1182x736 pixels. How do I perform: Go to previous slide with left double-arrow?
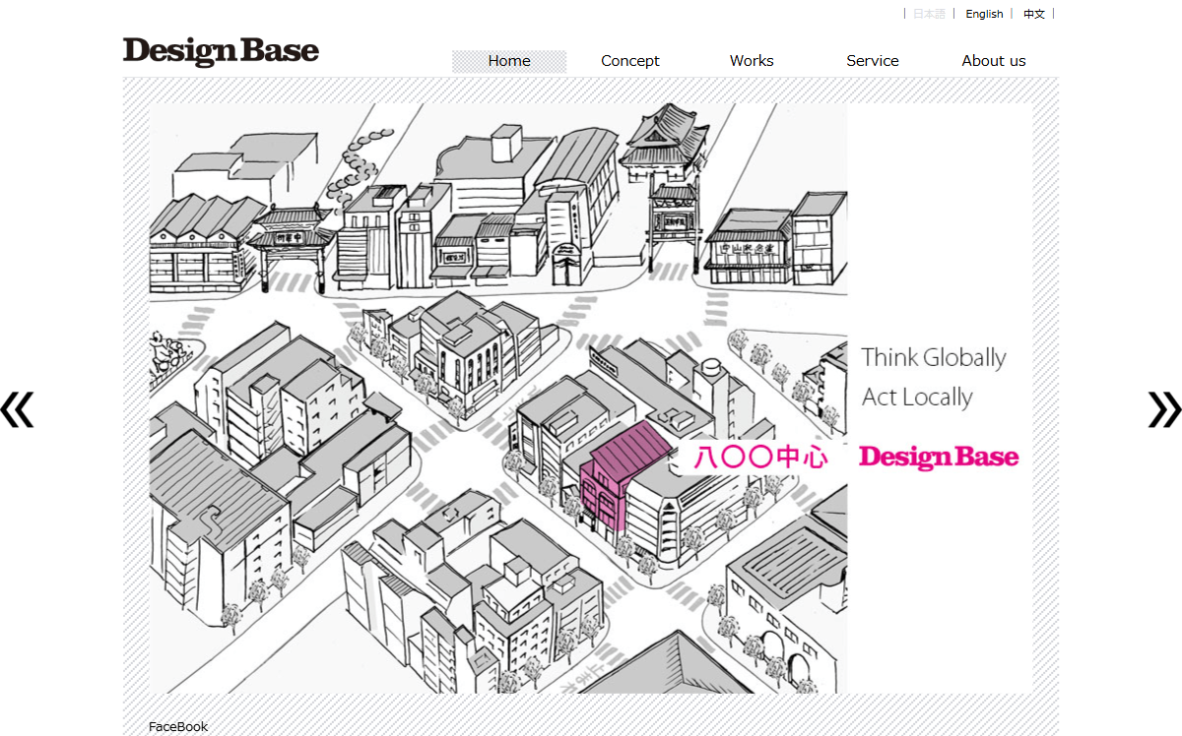click(18, 409)
